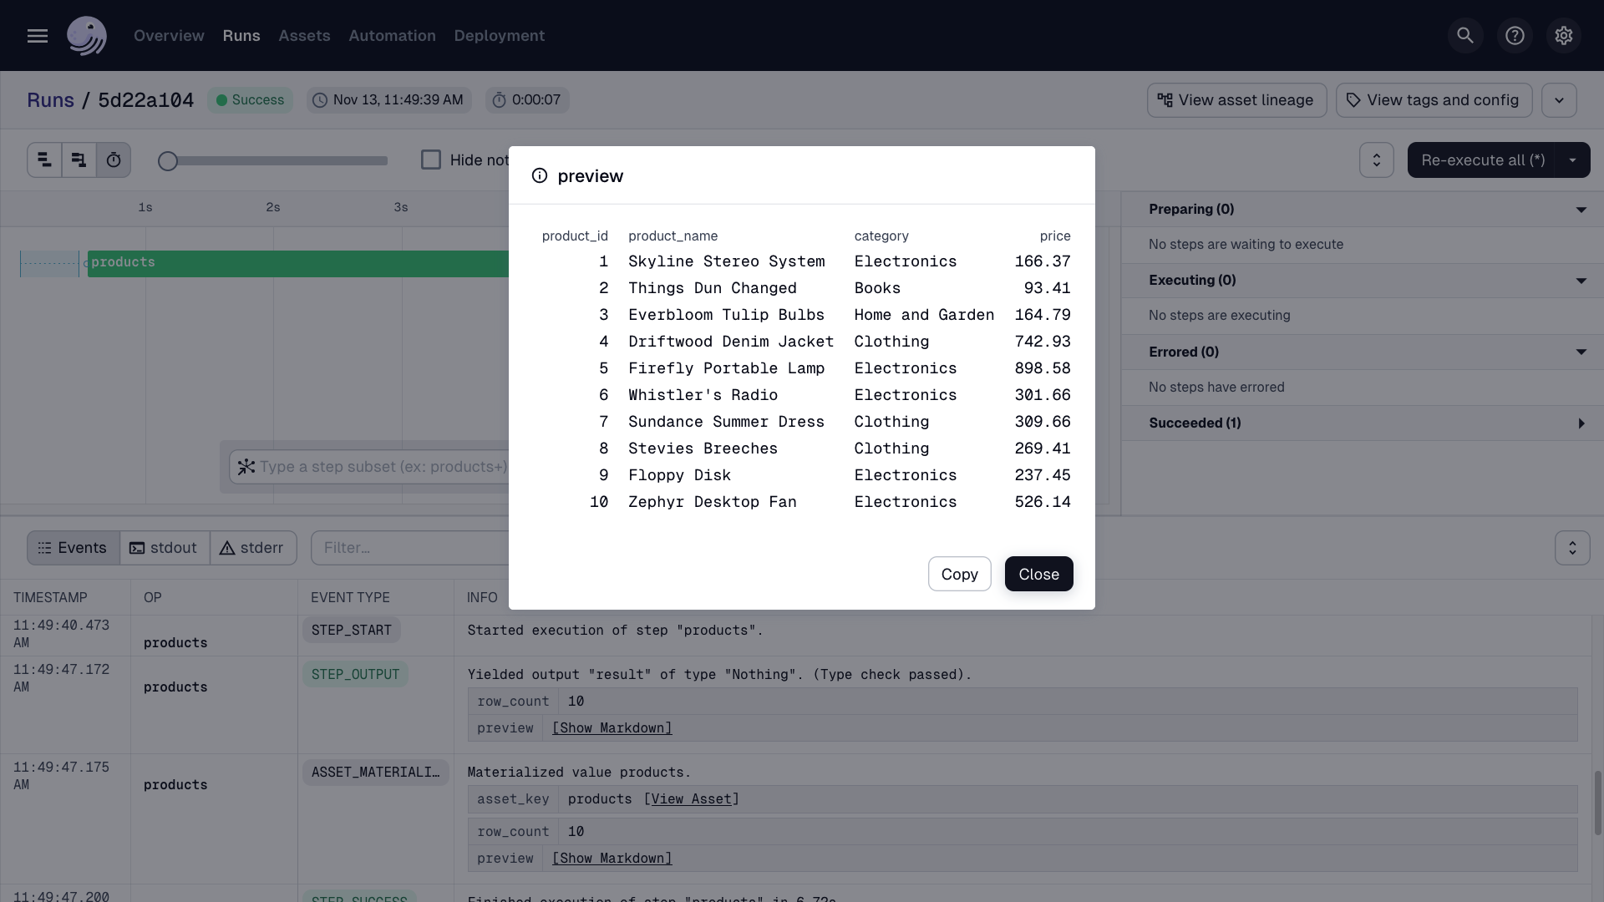The height and width of the screenshot is (902, 1604).
Task: Click the View Asset link
Action: 691,799
